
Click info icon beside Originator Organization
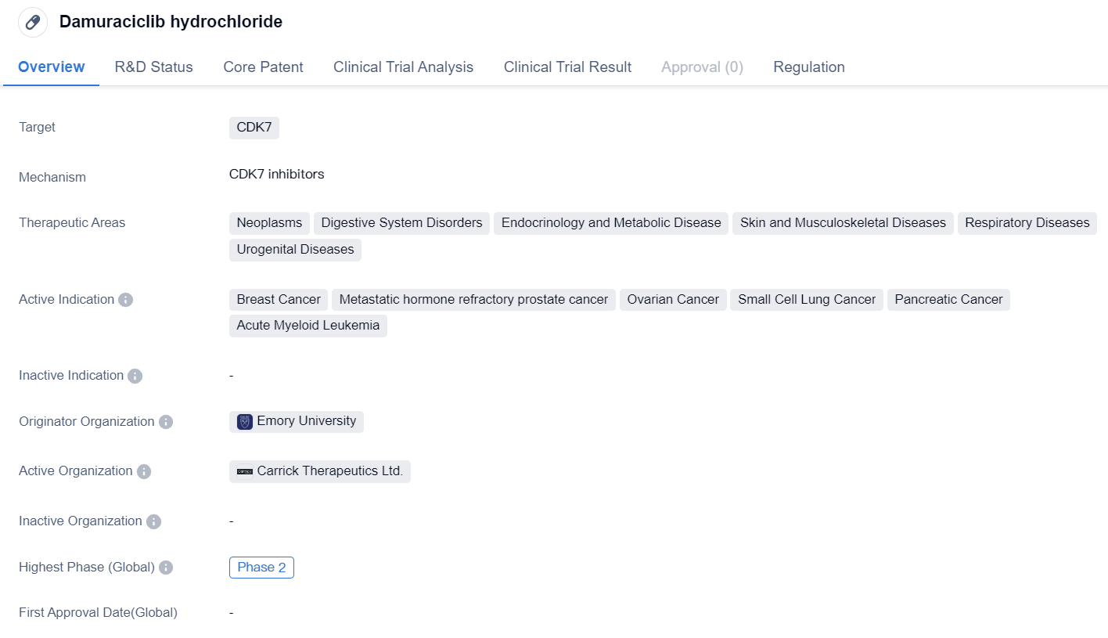(166, 422)
